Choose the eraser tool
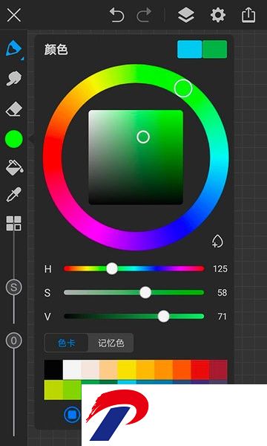Viewport: 267px width, 446px height. (x=14, y=109)
